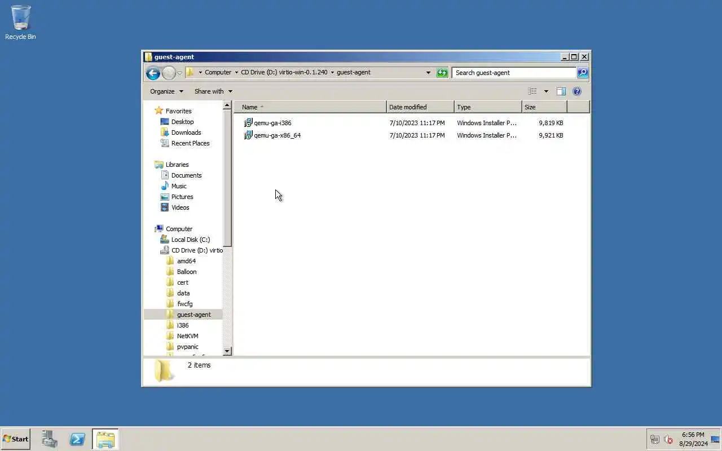
Task: Open the pvpanic folder in tree
Action: (x=182, y=347)
